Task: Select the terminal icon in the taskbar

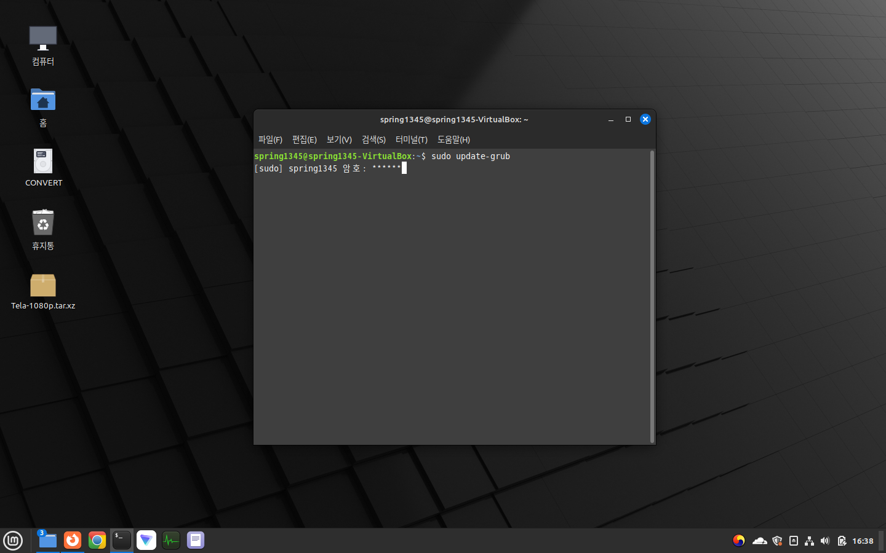Action: click(x=122, y=540)
